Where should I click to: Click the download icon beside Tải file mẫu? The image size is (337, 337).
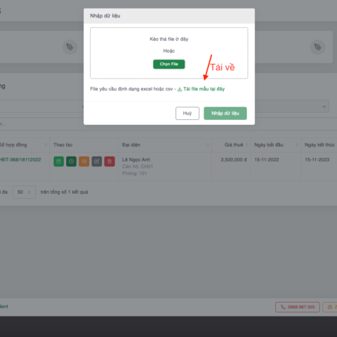point(180,89)
